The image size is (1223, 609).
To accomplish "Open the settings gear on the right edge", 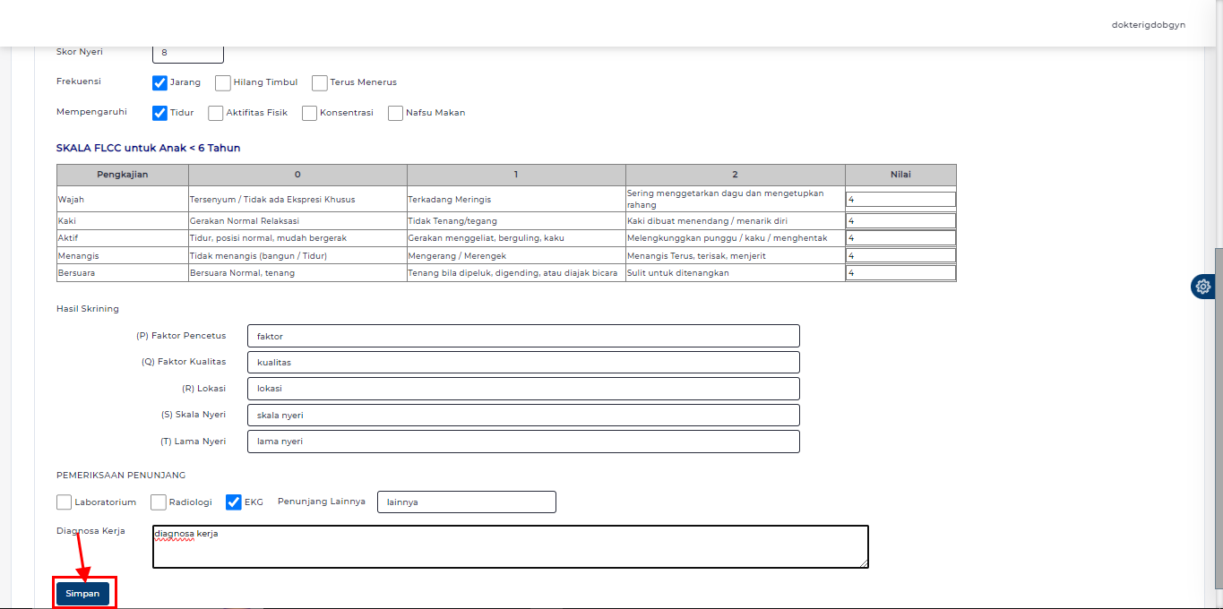I will click(x=1203, y=286).
